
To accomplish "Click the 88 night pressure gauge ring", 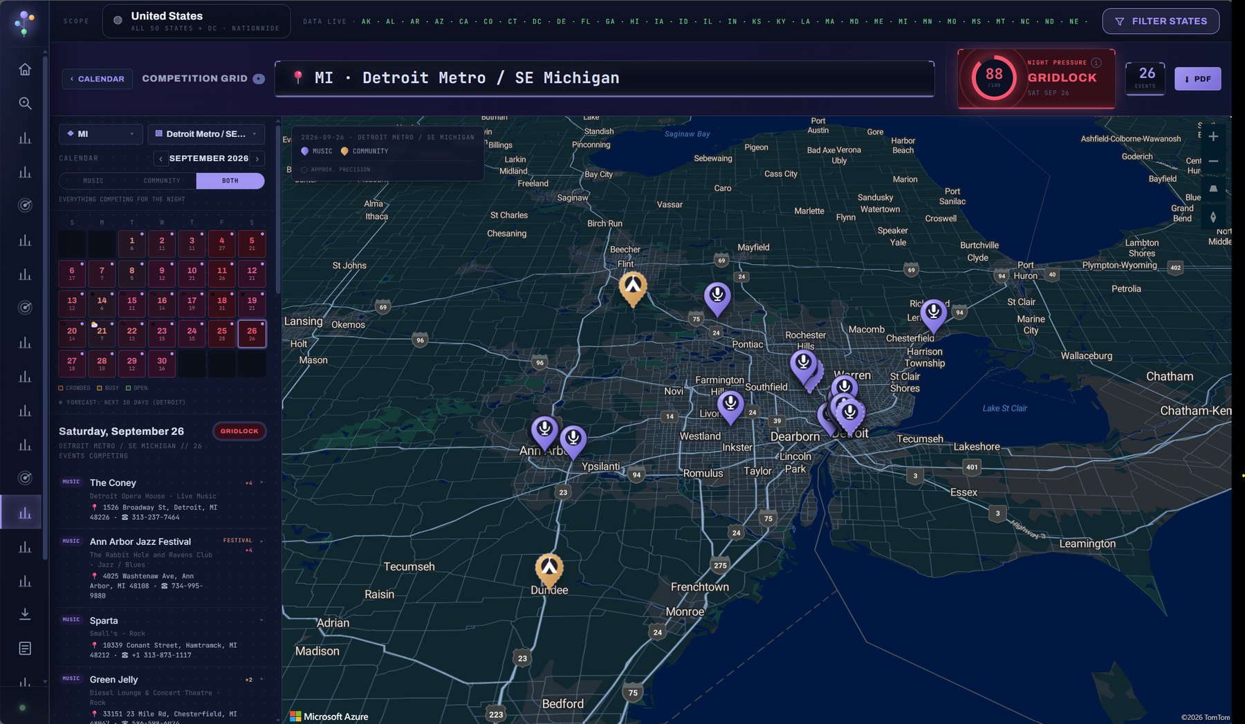I will (994, 78).
